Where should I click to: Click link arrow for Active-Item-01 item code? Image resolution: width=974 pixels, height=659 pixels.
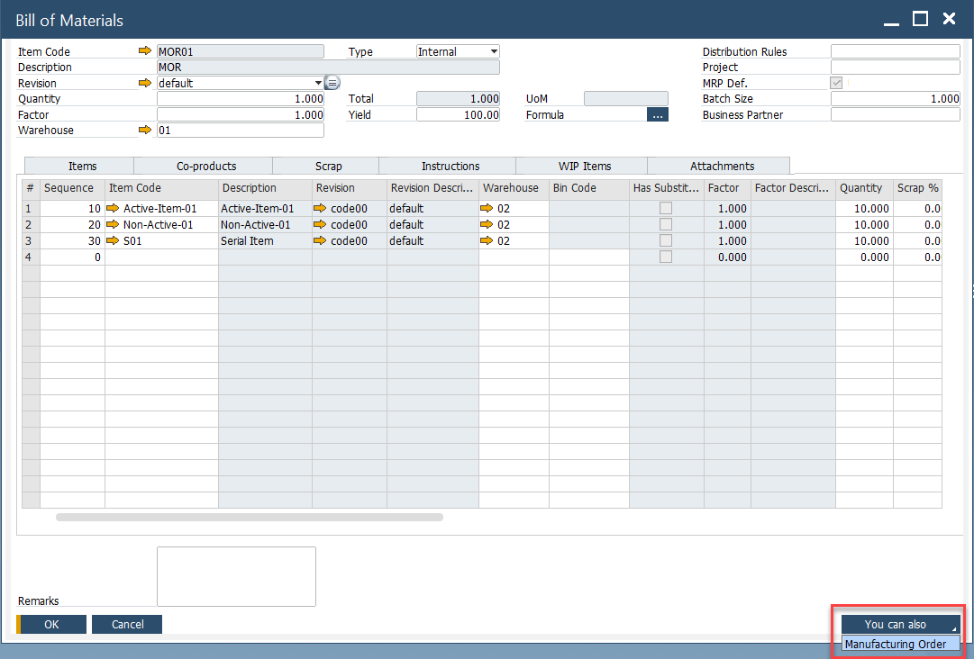click(x=113, y=209)
